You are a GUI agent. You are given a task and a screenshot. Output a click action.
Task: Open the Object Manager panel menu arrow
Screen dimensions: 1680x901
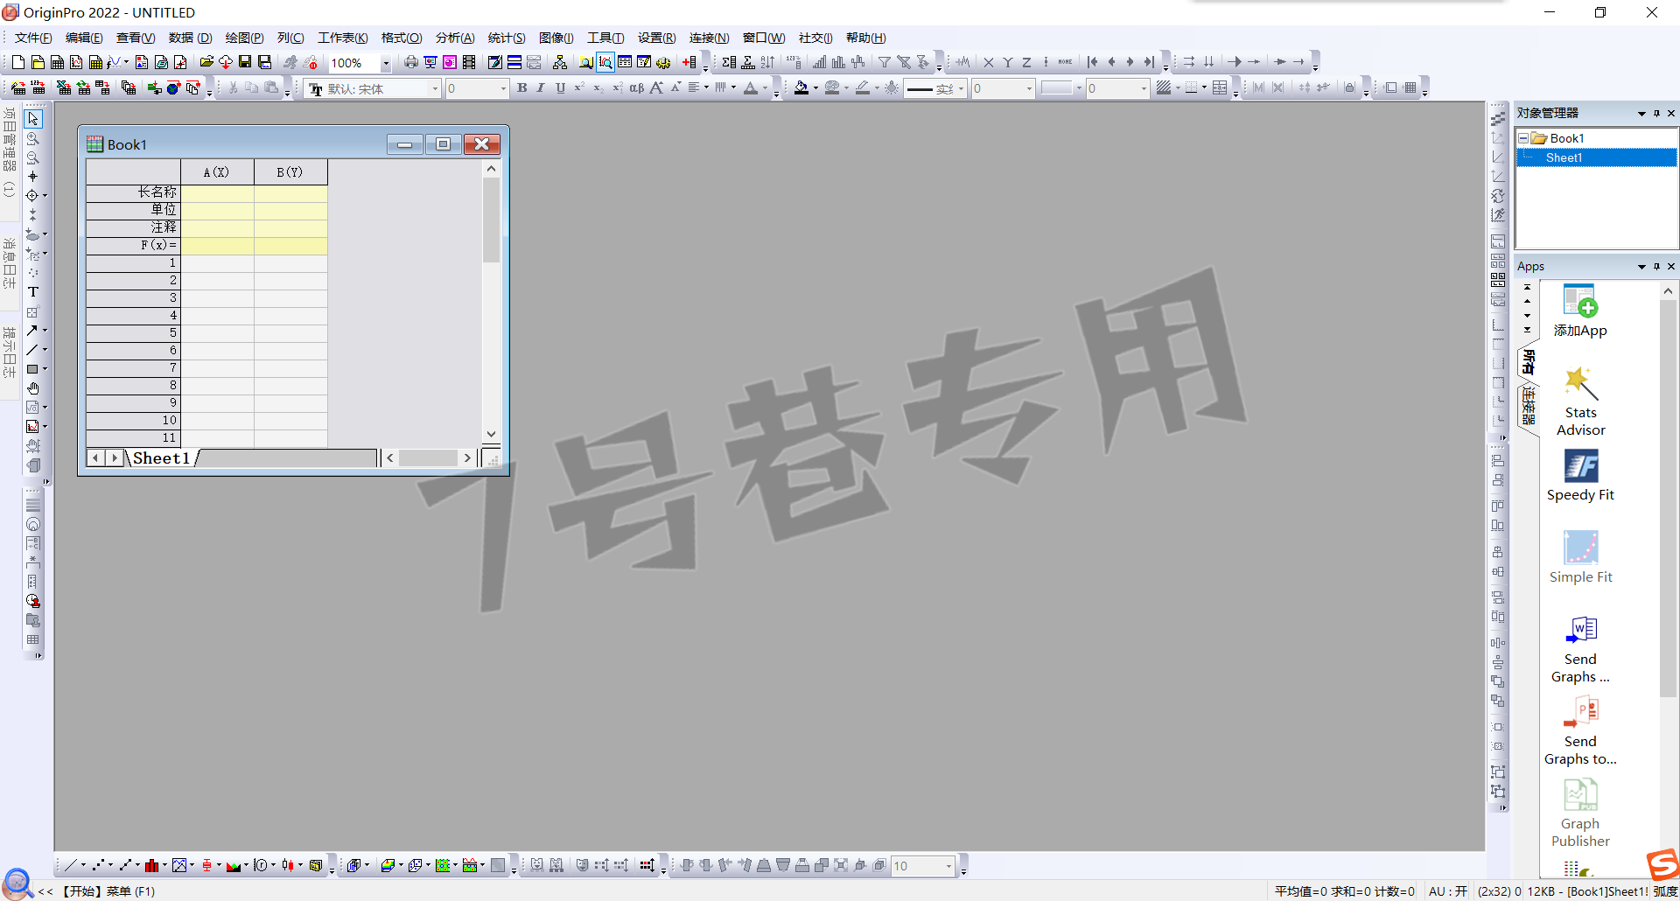tap(1641, 113)
